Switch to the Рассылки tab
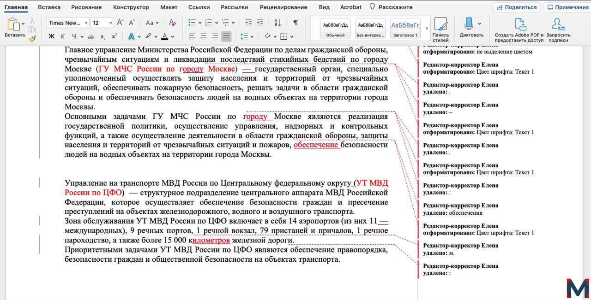Screen dimensions: 591x300 click(x=235, y=7)
